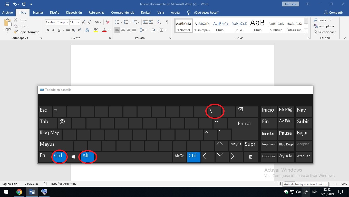The image size is (349, 197).
Task: Open the Archivo tab
Action: pyautogui.click(x=7, y=12)
